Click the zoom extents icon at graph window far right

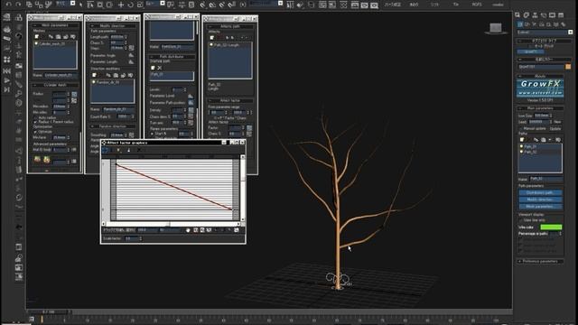click(x=237, y=230)
